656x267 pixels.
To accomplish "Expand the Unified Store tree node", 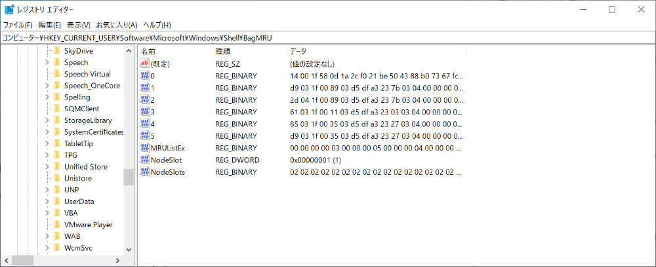I will (x=47, y=167).
